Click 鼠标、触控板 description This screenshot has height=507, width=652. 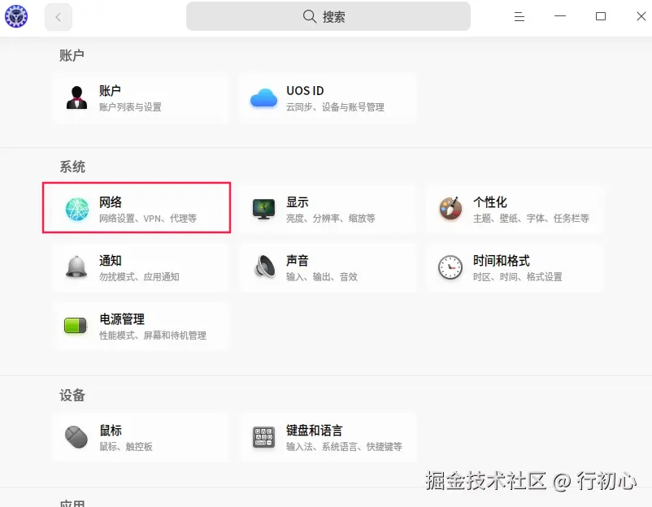click(x=126, y=447)
